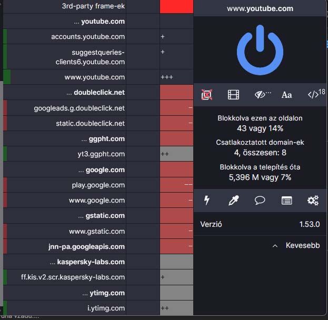328x320 pixels.
Task: Toggle large media element blocking film icon
Action: click(x=233, y=95)
